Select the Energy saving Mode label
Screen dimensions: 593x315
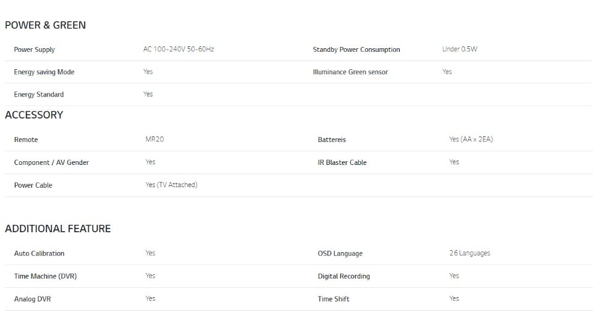point(44,72)
